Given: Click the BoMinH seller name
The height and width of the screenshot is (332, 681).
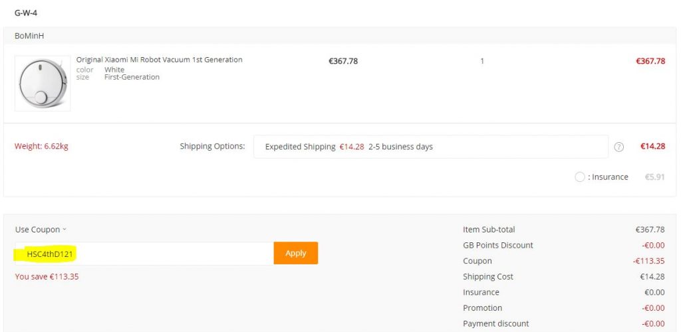Looking at the screenshot, I should (29, 36).
